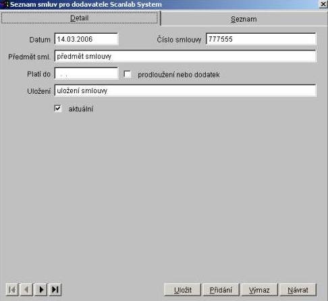328x301 pixels.
Task: Add a new contract with Přidání
Action: [221, 290]
